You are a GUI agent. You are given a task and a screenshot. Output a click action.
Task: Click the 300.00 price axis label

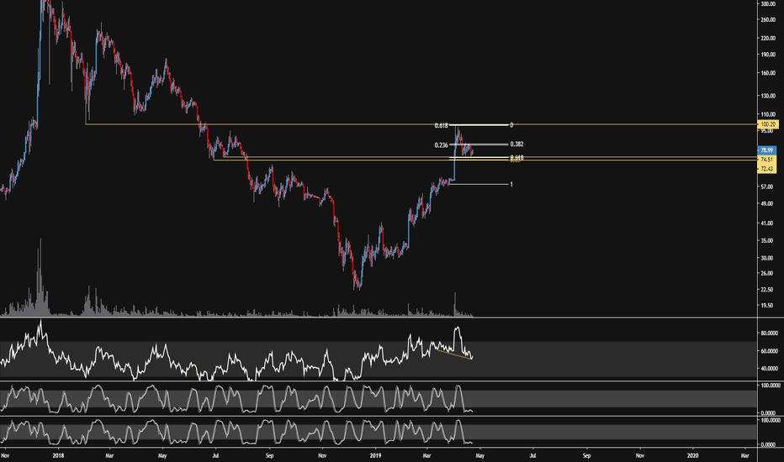(x=767, y=3)
